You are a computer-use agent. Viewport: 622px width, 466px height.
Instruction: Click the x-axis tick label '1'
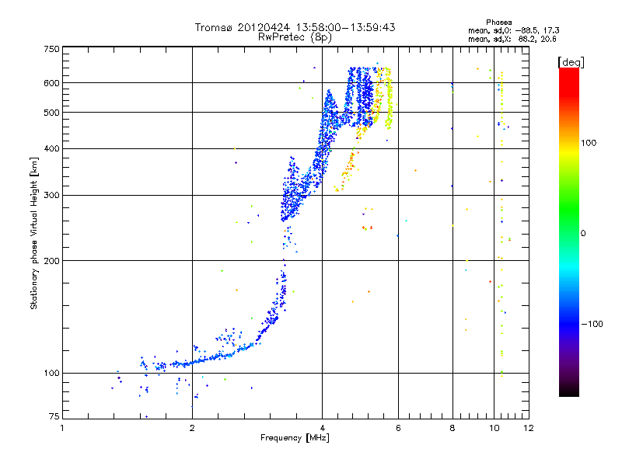coord(62,428)
